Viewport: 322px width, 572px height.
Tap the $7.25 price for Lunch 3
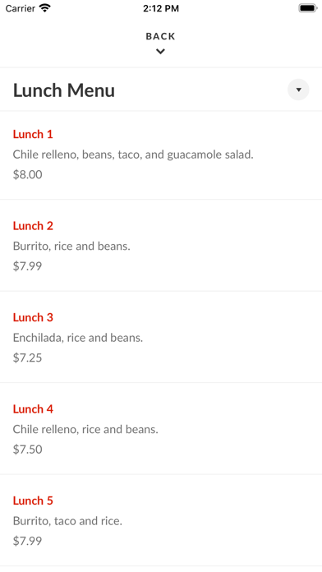pyautogui.click(x=28, y=357)
